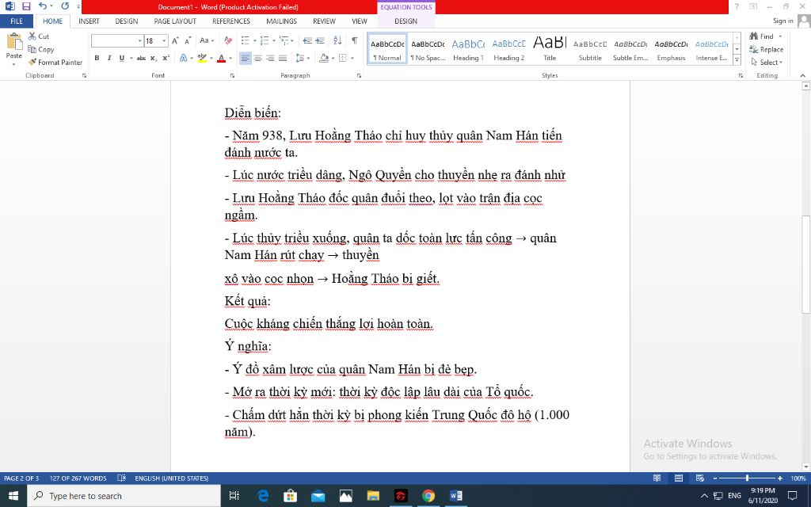Click the Save icon in Quick Access
Image resolution: width=811 pixels, height=507 pixels.
click(x=26, y=6)
